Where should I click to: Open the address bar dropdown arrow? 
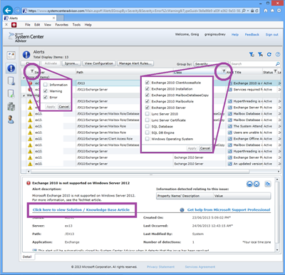[x=248, y=11]
